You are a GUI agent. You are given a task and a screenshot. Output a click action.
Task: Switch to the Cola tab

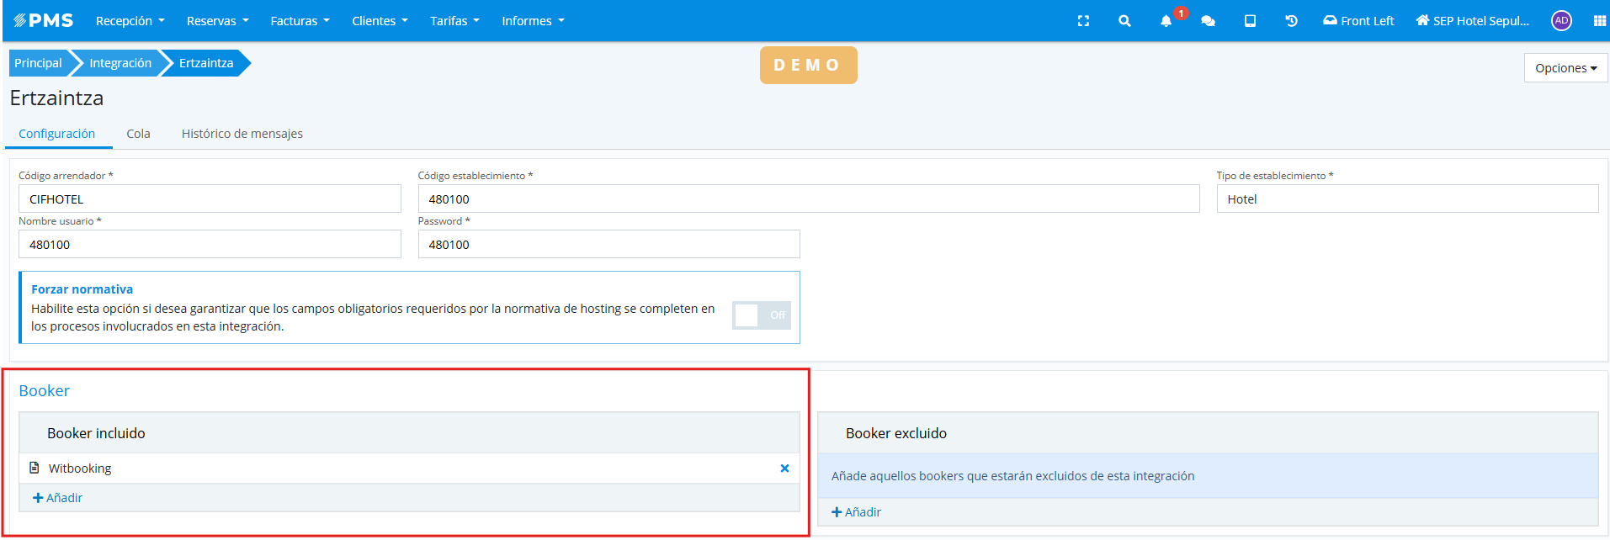(138, 134)
